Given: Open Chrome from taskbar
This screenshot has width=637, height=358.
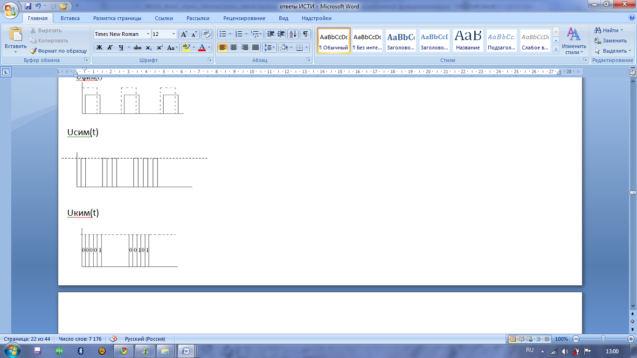Looking at the screenshot, I should point(124,351).
